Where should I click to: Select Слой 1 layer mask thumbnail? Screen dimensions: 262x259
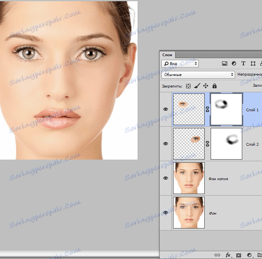coord(226,109)
